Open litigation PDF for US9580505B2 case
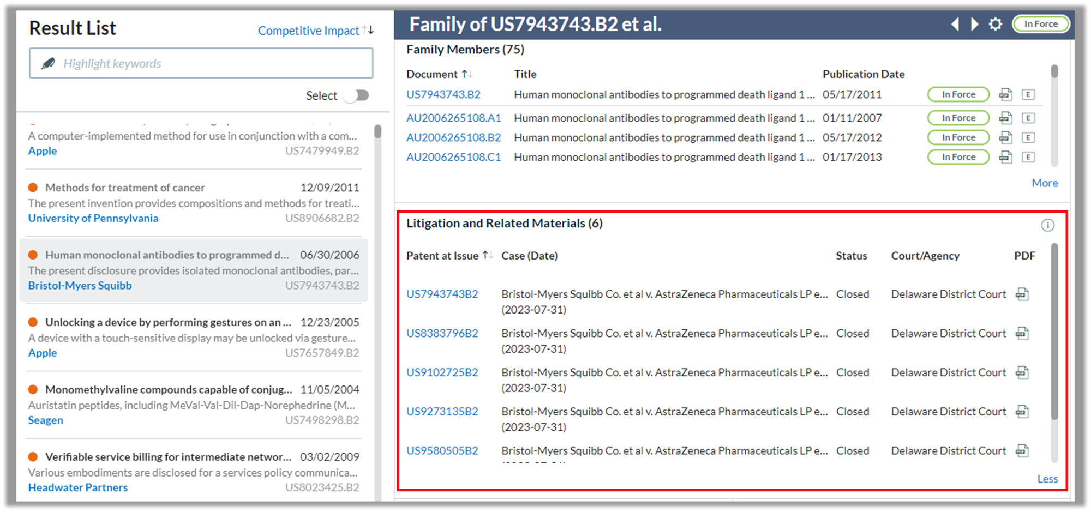This screenshot has height=512, width=1091. point(1022,451)
